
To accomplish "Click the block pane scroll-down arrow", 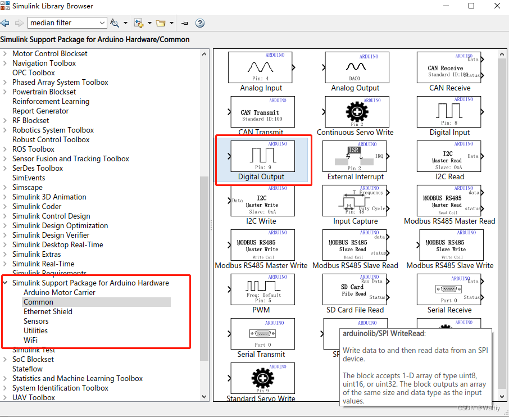I will click(502, 397).
